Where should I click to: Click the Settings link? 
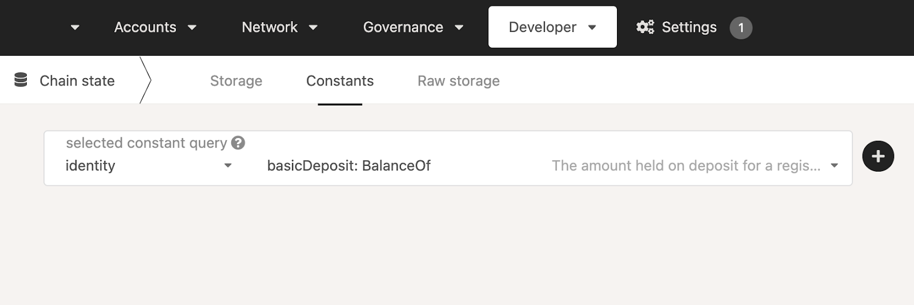click(x=689, y=27)
